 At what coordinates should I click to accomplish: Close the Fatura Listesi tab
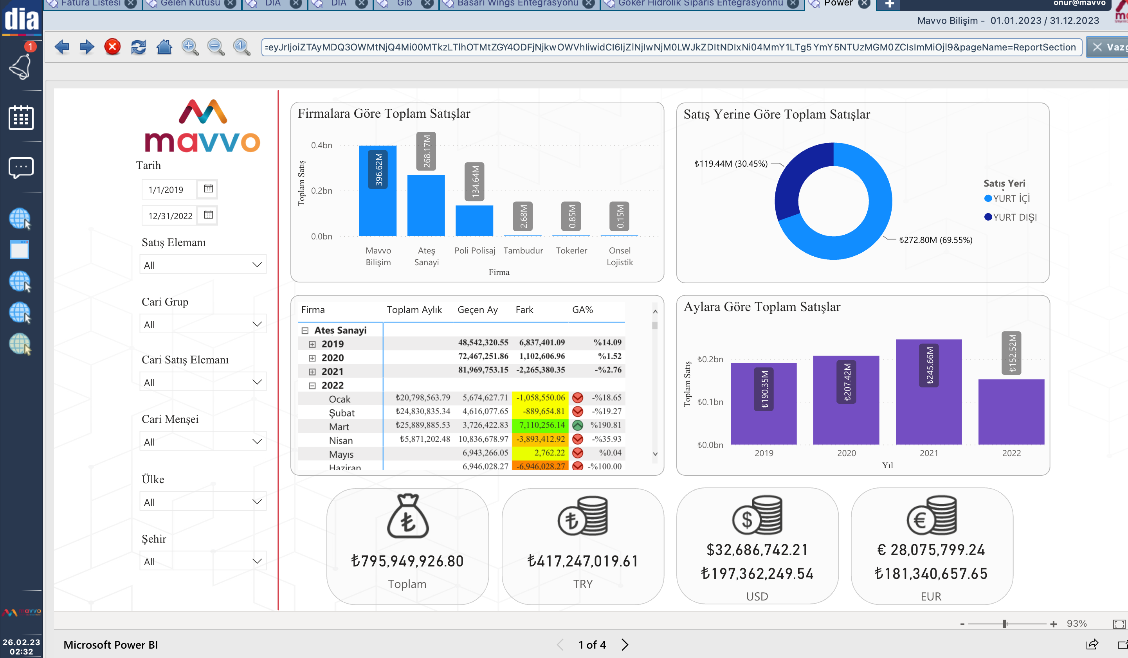click(x=131, y=4)
